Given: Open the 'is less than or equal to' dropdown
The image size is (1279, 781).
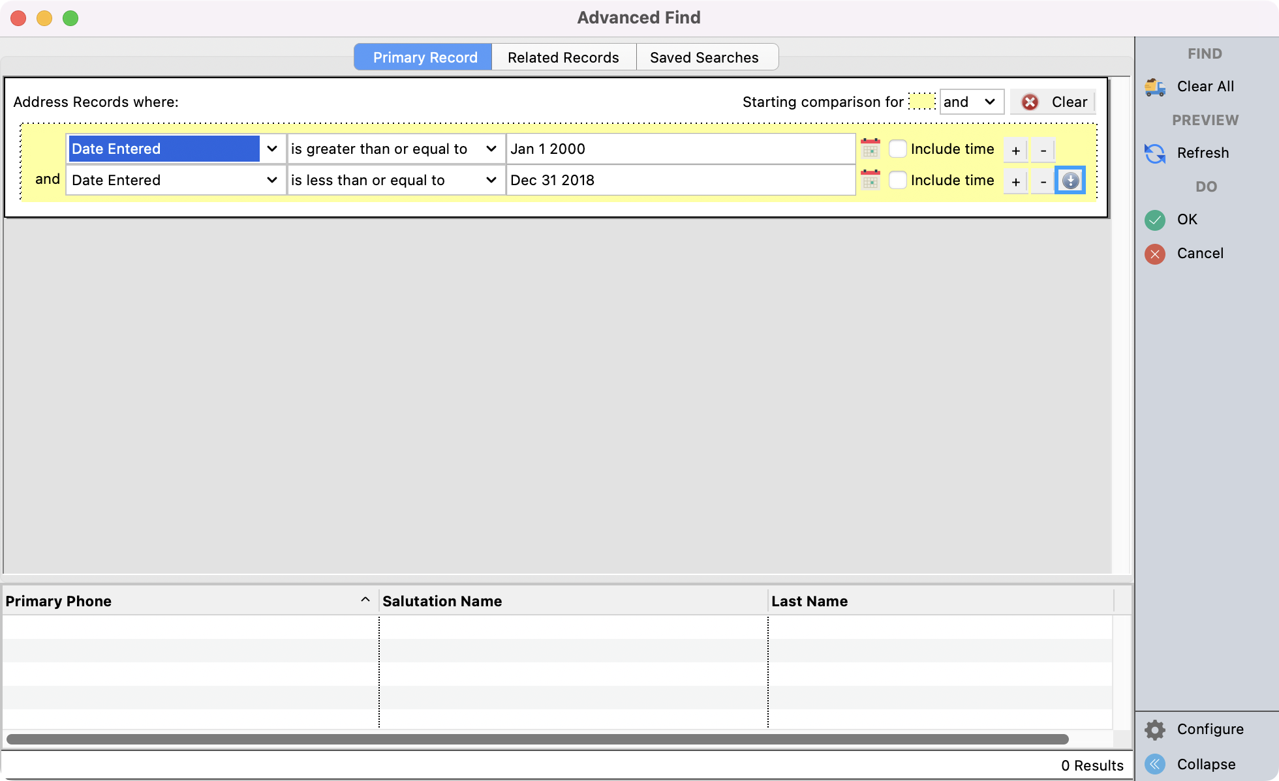Looking at the screenshot, I should coord(491,180).
